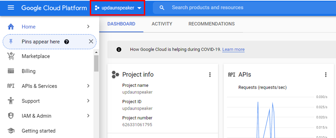Open help for Pins appear here
Image resolution: width=336 pixels, height=138 pixels.
tap(66, 42)
